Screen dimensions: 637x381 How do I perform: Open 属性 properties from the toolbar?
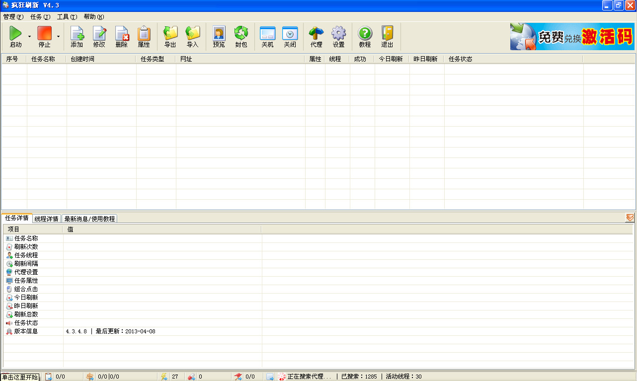coord(144,34)
